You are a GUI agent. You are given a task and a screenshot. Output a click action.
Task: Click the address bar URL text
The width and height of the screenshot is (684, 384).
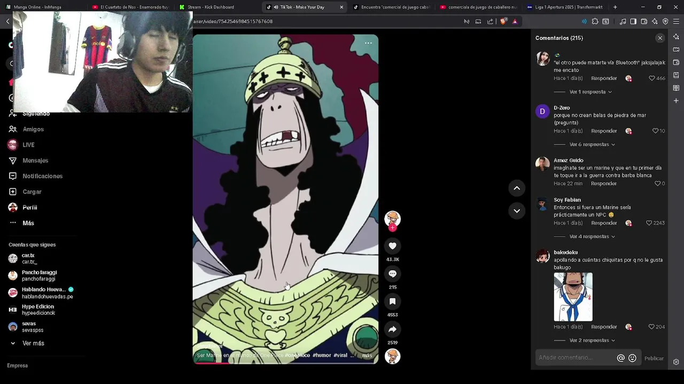(x=233, y=21)
